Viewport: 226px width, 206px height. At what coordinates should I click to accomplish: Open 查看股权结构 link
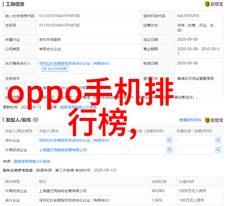[x=190, y=120]
